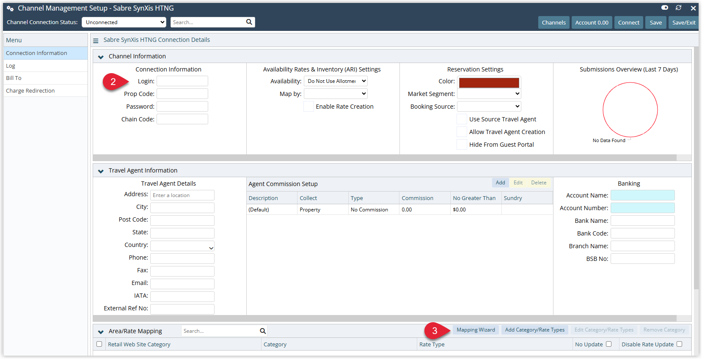Click the Channel Information horizontal scrollbar
The width and height of the screenshot is (702, 359).
(x=385, y=158)
